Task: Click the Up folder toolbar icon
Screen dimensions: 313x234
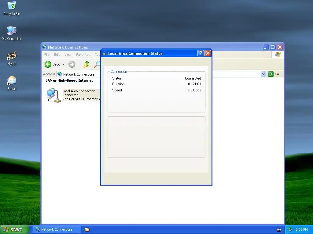Action: point(87,64)
